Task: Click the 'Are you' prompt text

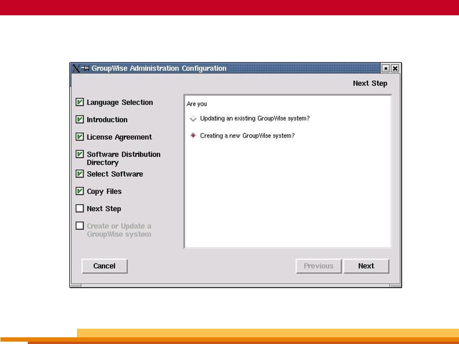Action: 197,104
